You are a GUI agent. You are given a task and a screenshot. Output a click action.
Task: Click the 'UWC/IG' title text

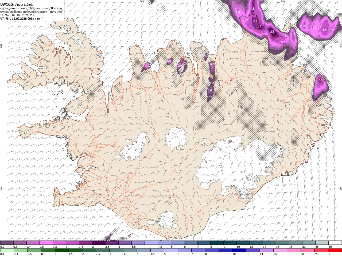coord(6,4)
